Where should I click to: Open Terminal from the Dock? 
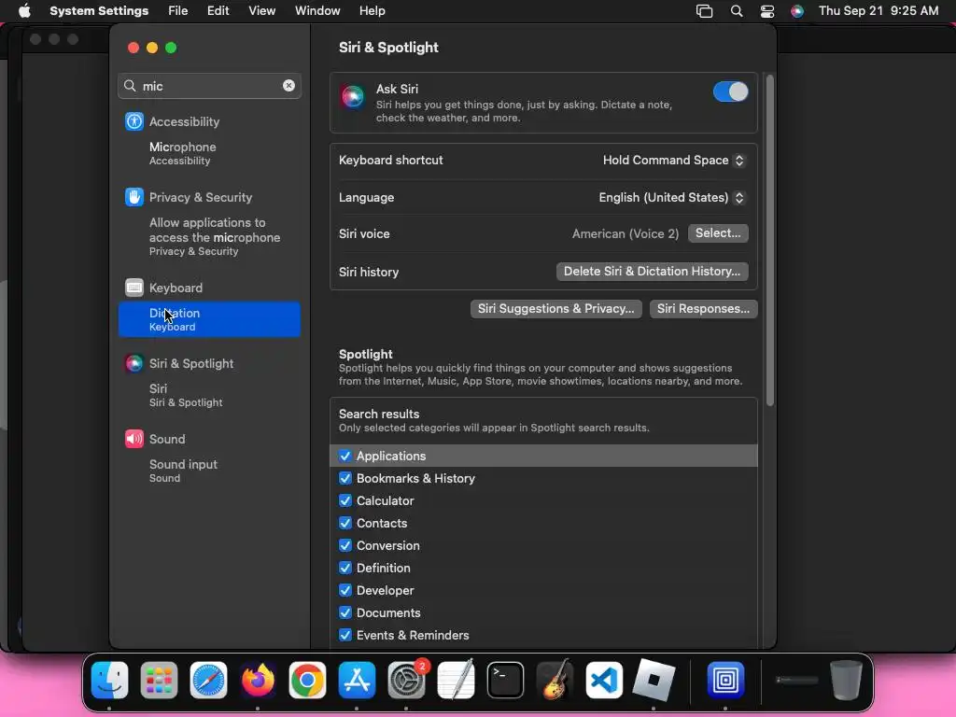point(505,680)
